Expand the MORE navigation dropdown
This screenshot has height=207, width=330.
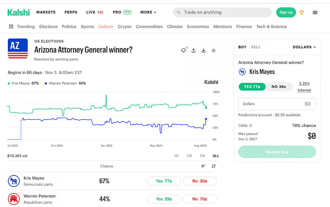pyautogui.click(x=148, y=12)
